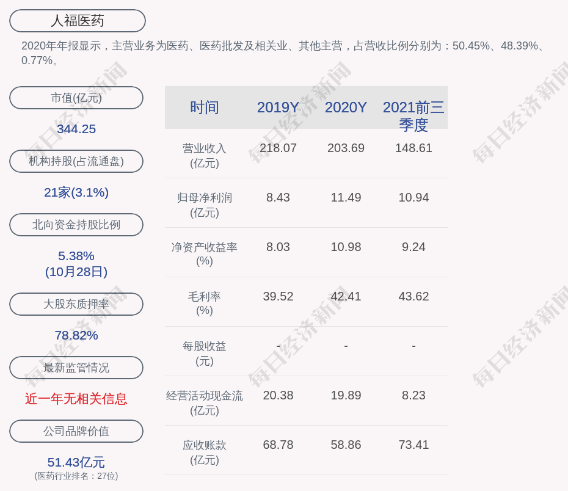Click the market value 344.25
568x491 pixels.
click(x=76, y=129)
